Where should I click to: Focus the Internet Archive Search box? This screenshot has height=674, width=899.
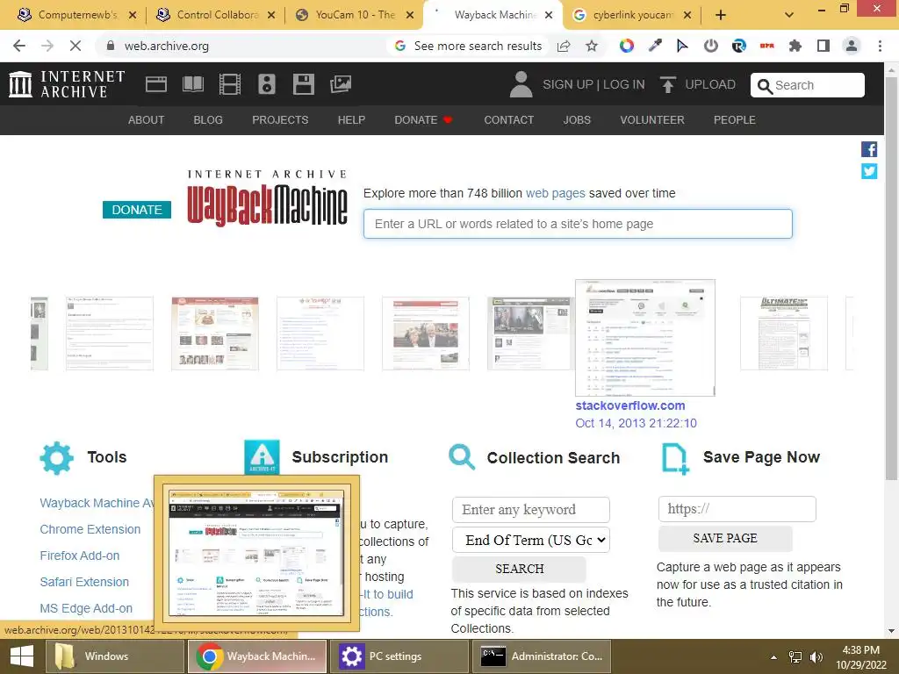click(x=808, y=85)
